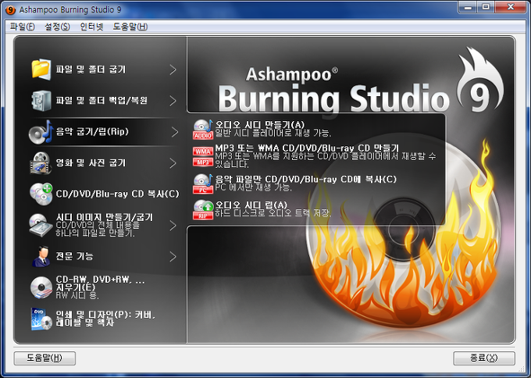The height and width of the screenshot is (378, 531).
Task: Open 전문 기능 label
Action: point(74,256)
